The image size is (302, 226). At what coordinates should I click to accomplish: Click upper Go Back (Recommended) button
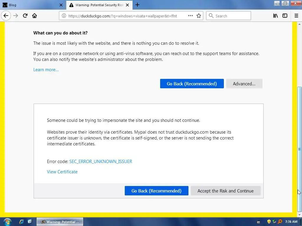click(192, 84)
